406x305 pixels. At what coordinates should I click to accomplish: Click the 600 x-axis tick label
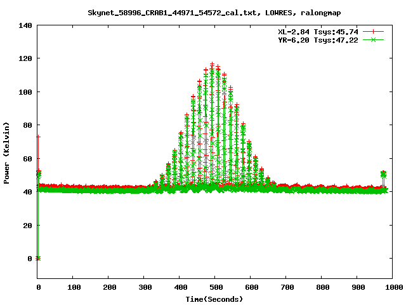251,287
